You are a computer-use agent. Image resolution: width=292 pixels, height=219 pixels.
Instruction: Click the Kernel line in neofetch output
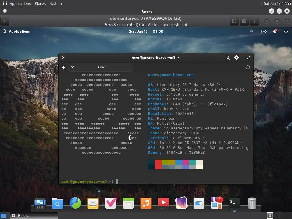point(176,94)
